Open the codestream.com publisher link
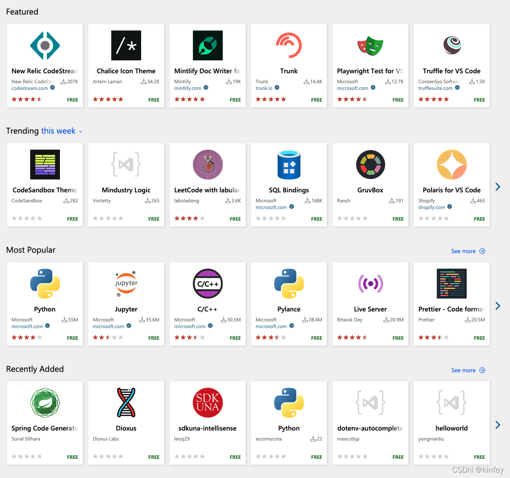 click(x=30, y=88)
